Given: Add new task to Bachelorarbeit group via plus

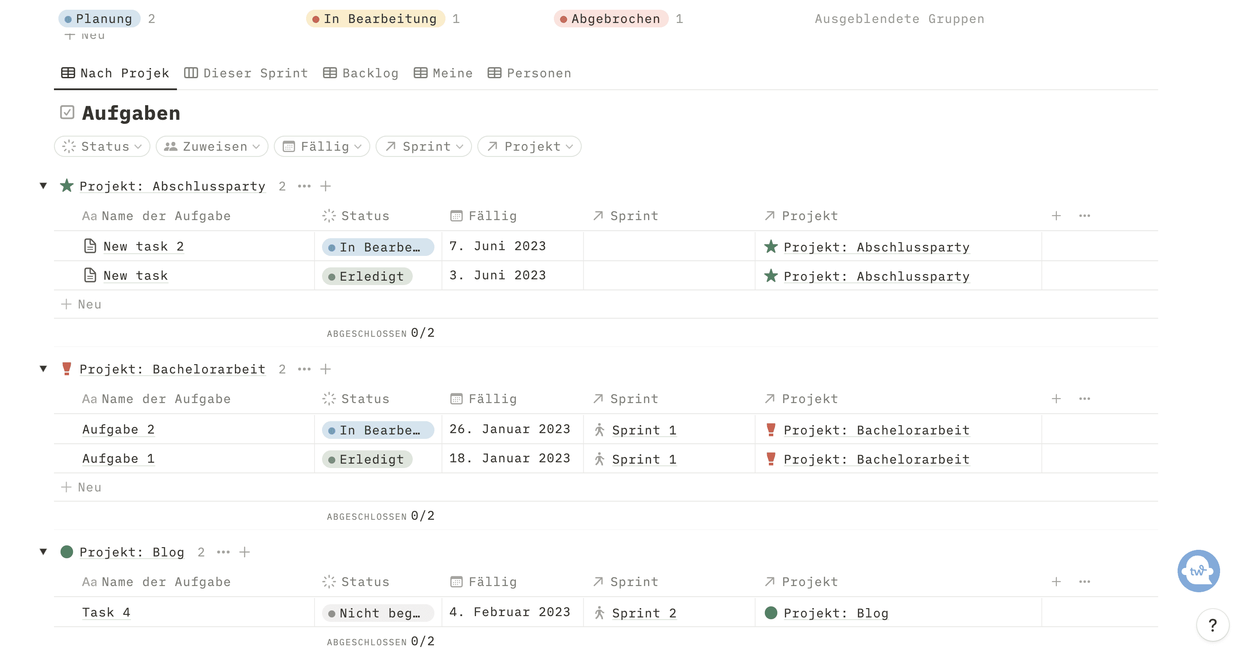Looking at the screenshot, I should tap(326, 369).
